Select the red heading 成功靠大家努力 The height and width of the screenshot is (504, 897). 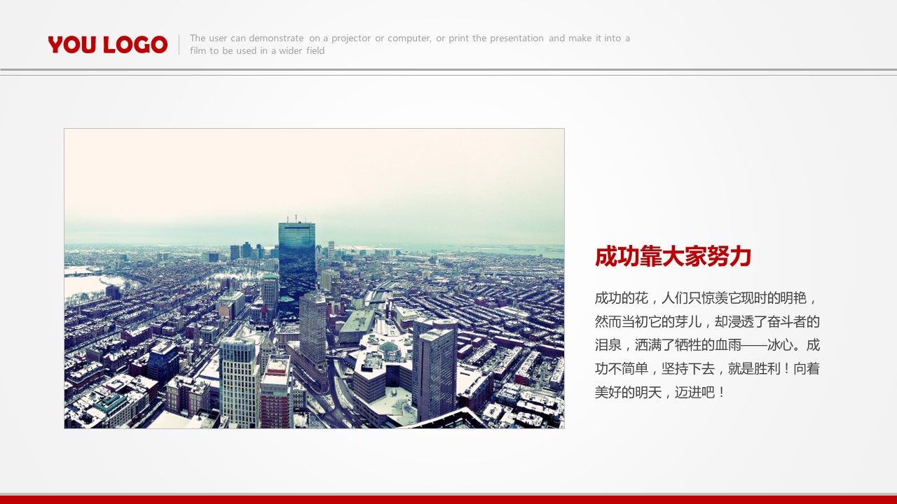(x=673, y=257)
